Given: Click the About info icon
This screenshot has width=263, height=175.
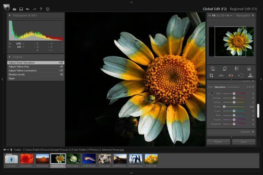Looking at the screenshot, I should (x=47, y=9).
